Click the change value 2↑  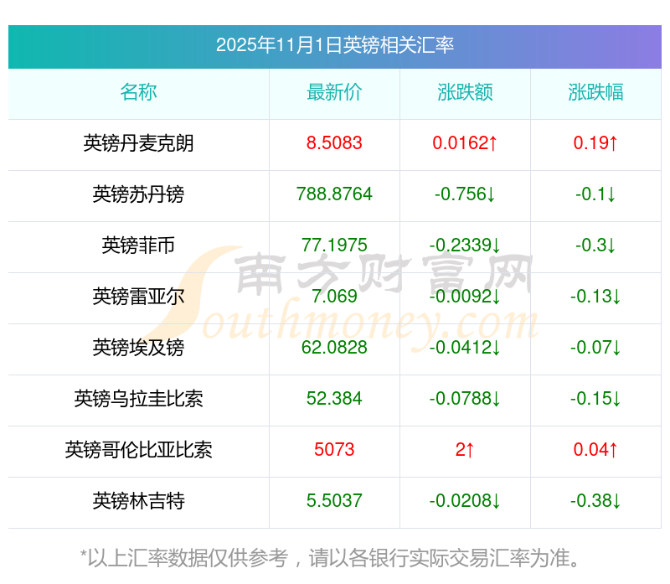(x=465, y=450)
